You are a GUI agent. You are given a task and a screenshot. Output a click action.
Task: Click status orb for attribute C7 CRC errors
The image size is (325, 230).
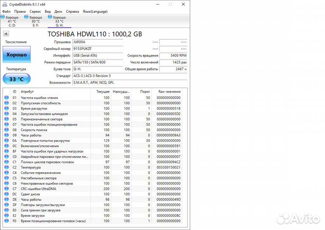coord(6,188)
